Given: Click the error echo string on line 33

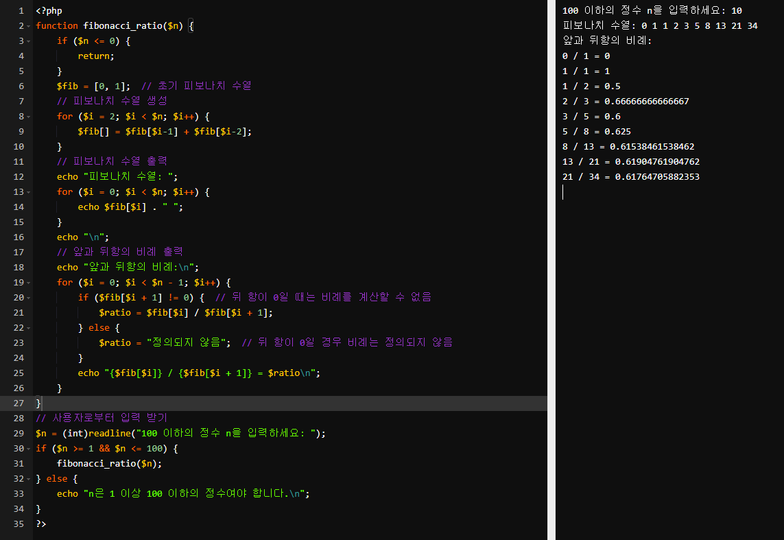Looking at the screenshot, I should click(194, 493).
